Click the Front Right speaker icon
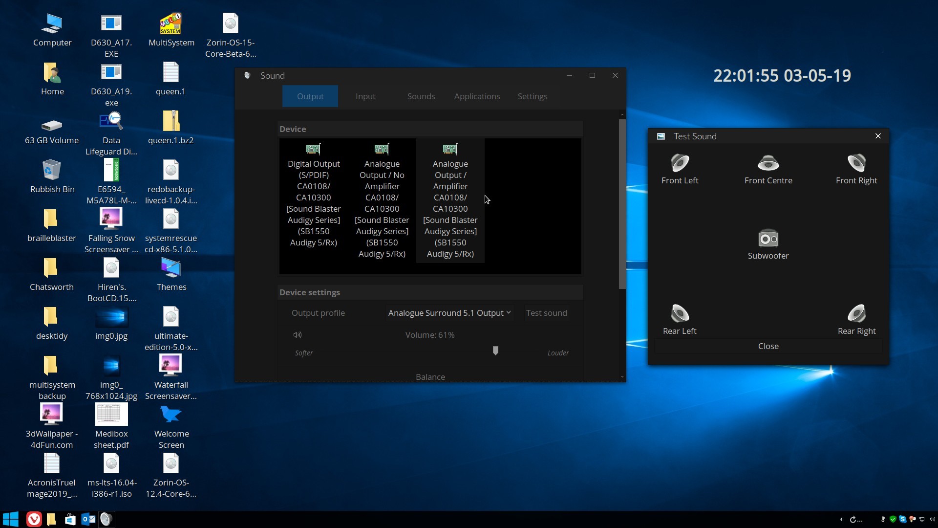 click(856, 163)
